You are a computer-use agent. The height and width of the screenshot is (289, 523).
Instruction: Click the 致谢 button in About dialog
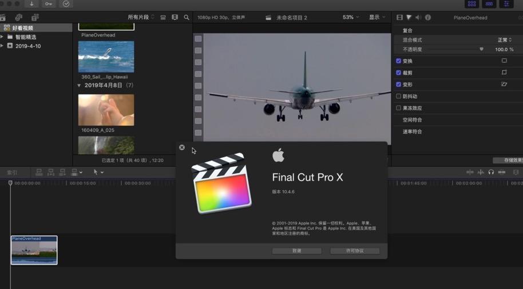coord(297,251)
